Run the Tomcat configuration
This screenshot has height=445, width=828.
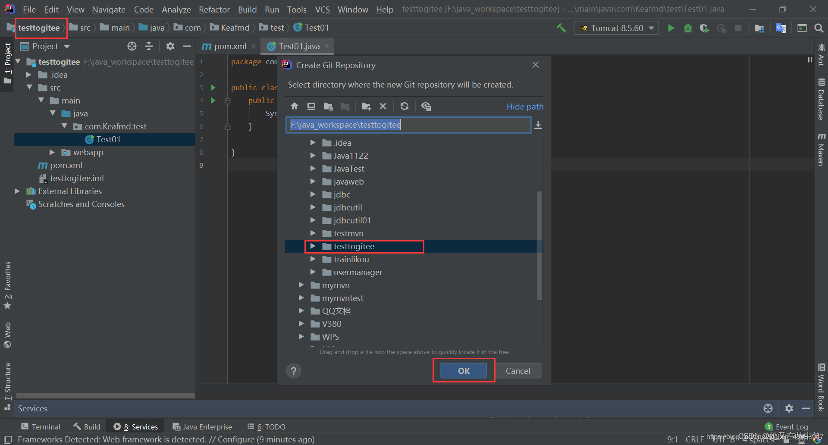671,28
